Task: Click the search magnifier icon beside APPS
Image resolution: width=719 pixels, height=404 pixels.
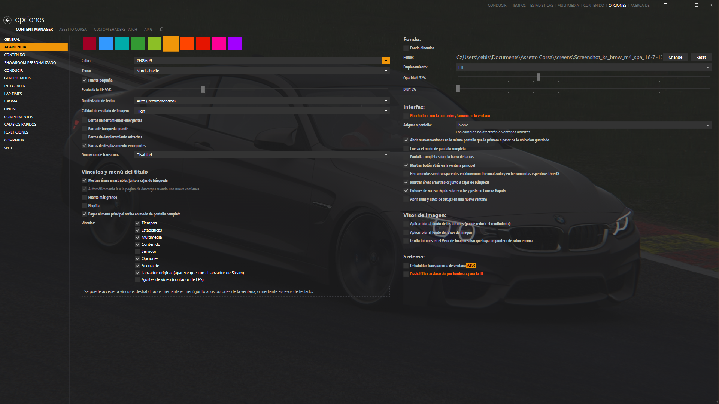Action: tap(161, 29)
